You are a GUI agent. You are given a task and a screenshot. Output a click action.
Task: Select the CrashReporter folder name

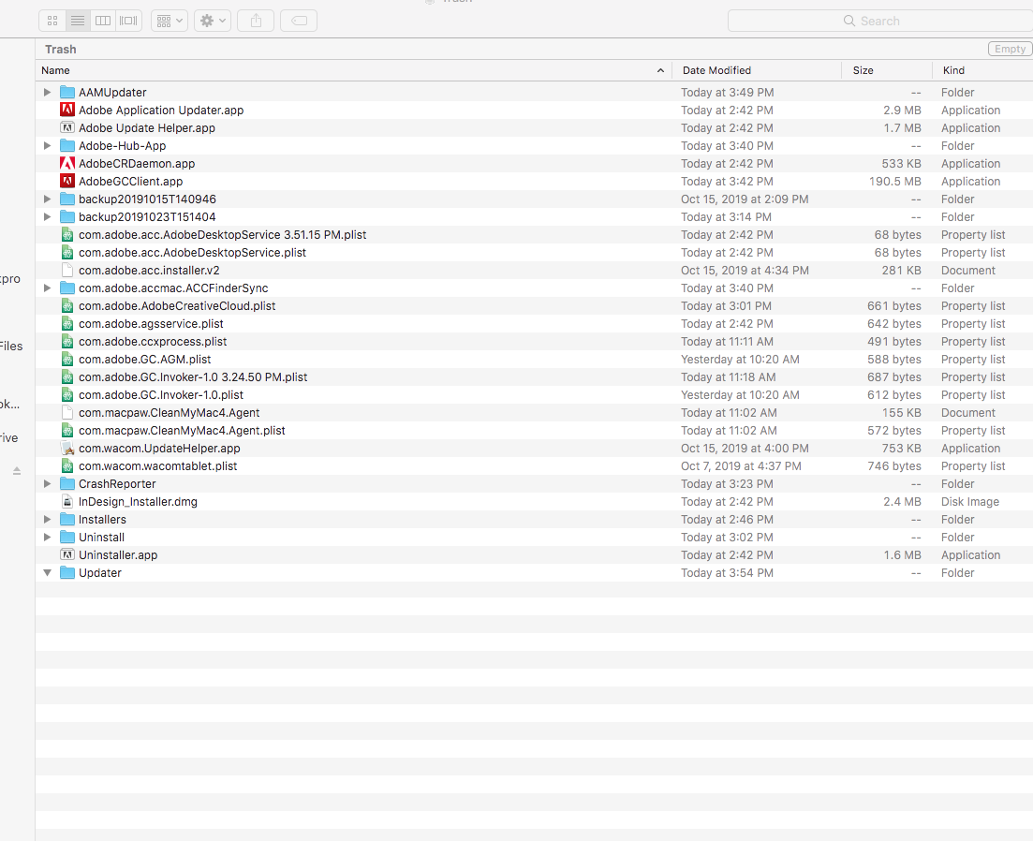[x=117, y=483]
